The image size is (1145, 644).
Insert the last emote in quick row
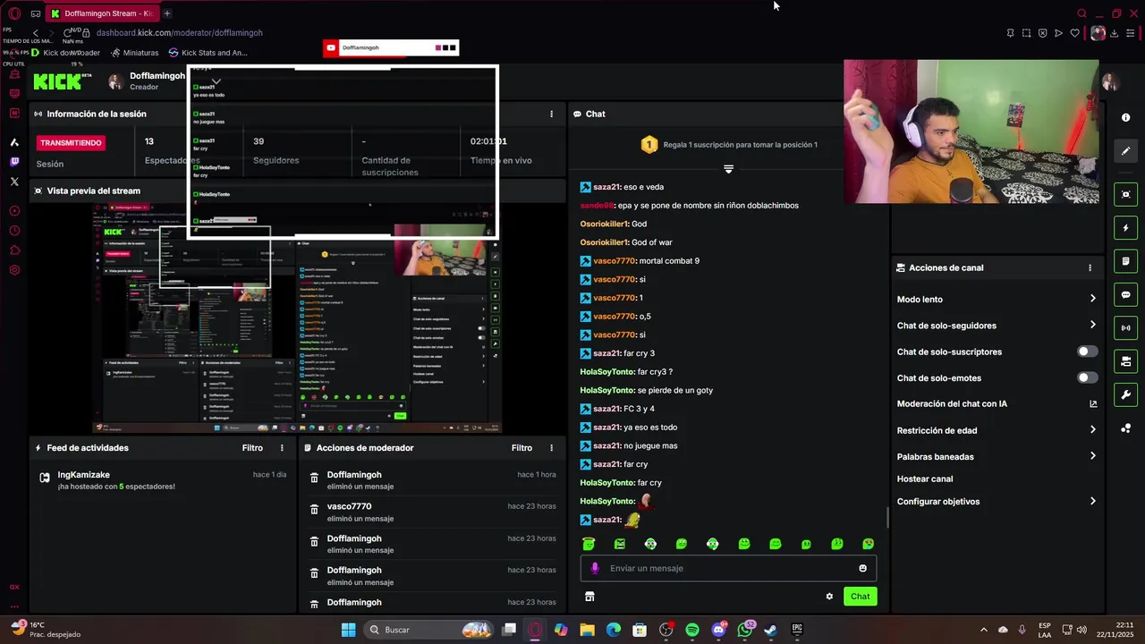click(x=868, y=544)
